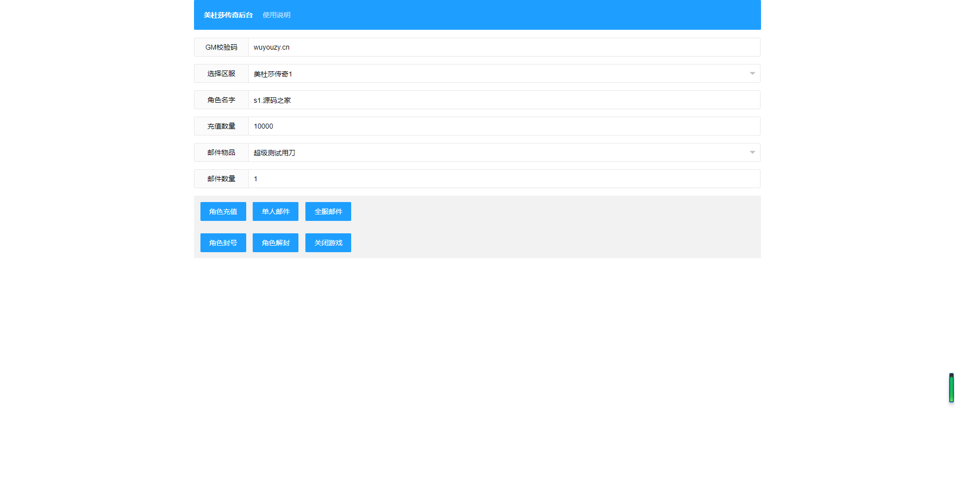Open the 邮件物品 item dropdown
This screenshot has width=955, height=484.
[504, 152]
